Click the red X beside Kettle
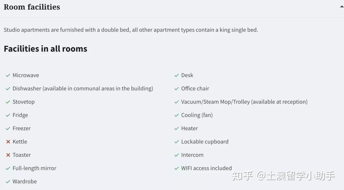 [x=8, y=142]
